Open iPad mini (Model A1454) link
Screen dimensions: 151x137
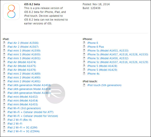23,101
